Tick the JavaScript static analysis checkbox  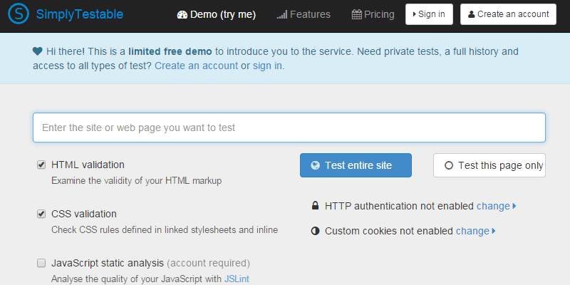tap(41, 263)
